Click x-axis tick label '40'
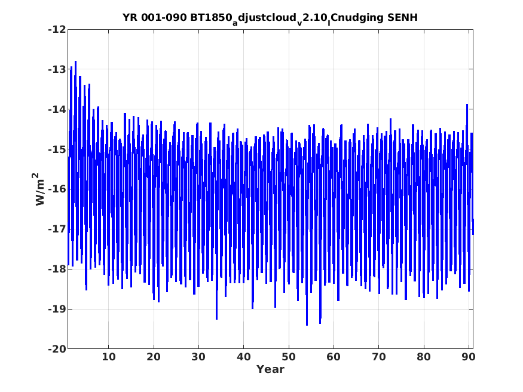Image resolution: width=523 pixels, height=392 pixels. point(243,357)
